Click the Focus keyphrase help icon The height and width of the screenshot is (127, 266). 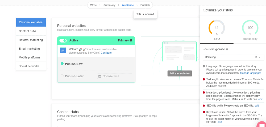[x=227, y=49]
